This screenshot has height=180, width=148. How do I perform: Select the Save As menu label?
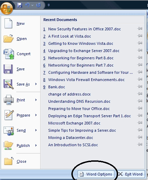(23, 84)
